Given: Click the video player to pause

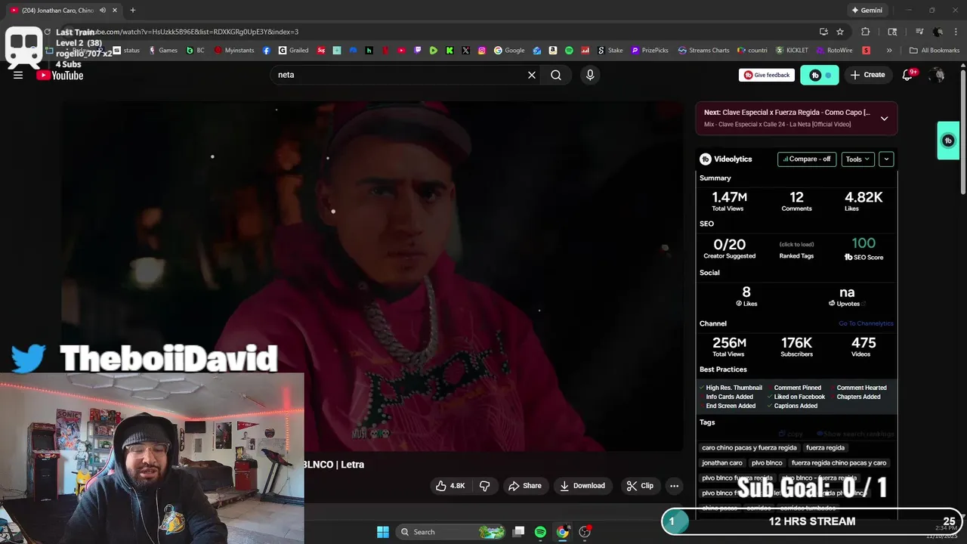Looking at the screenshot, I should [x=372, y=276].
